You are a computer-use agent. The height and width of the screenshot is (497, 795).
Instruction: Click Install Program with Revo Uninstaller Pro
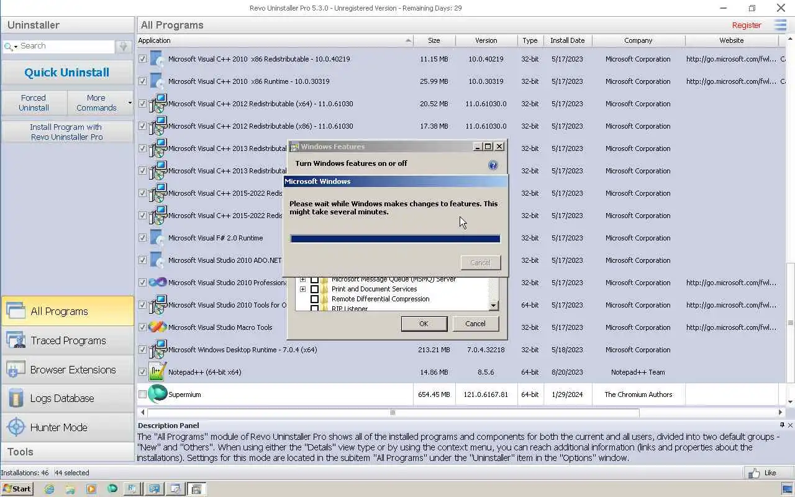click(67, 132)
